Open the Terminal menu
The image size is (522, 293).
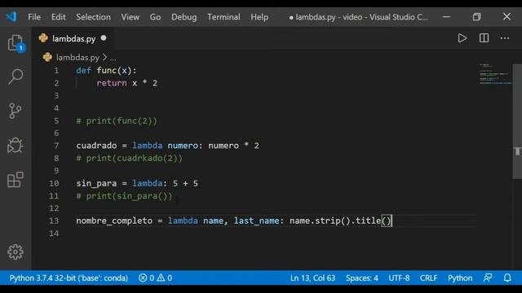223,17
